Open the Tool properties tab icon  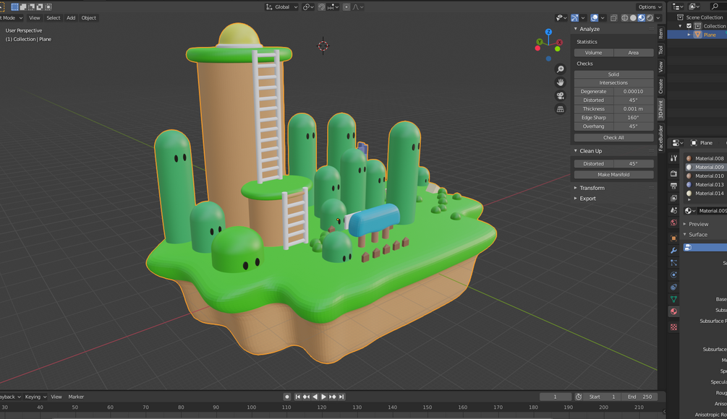[673, 158]
